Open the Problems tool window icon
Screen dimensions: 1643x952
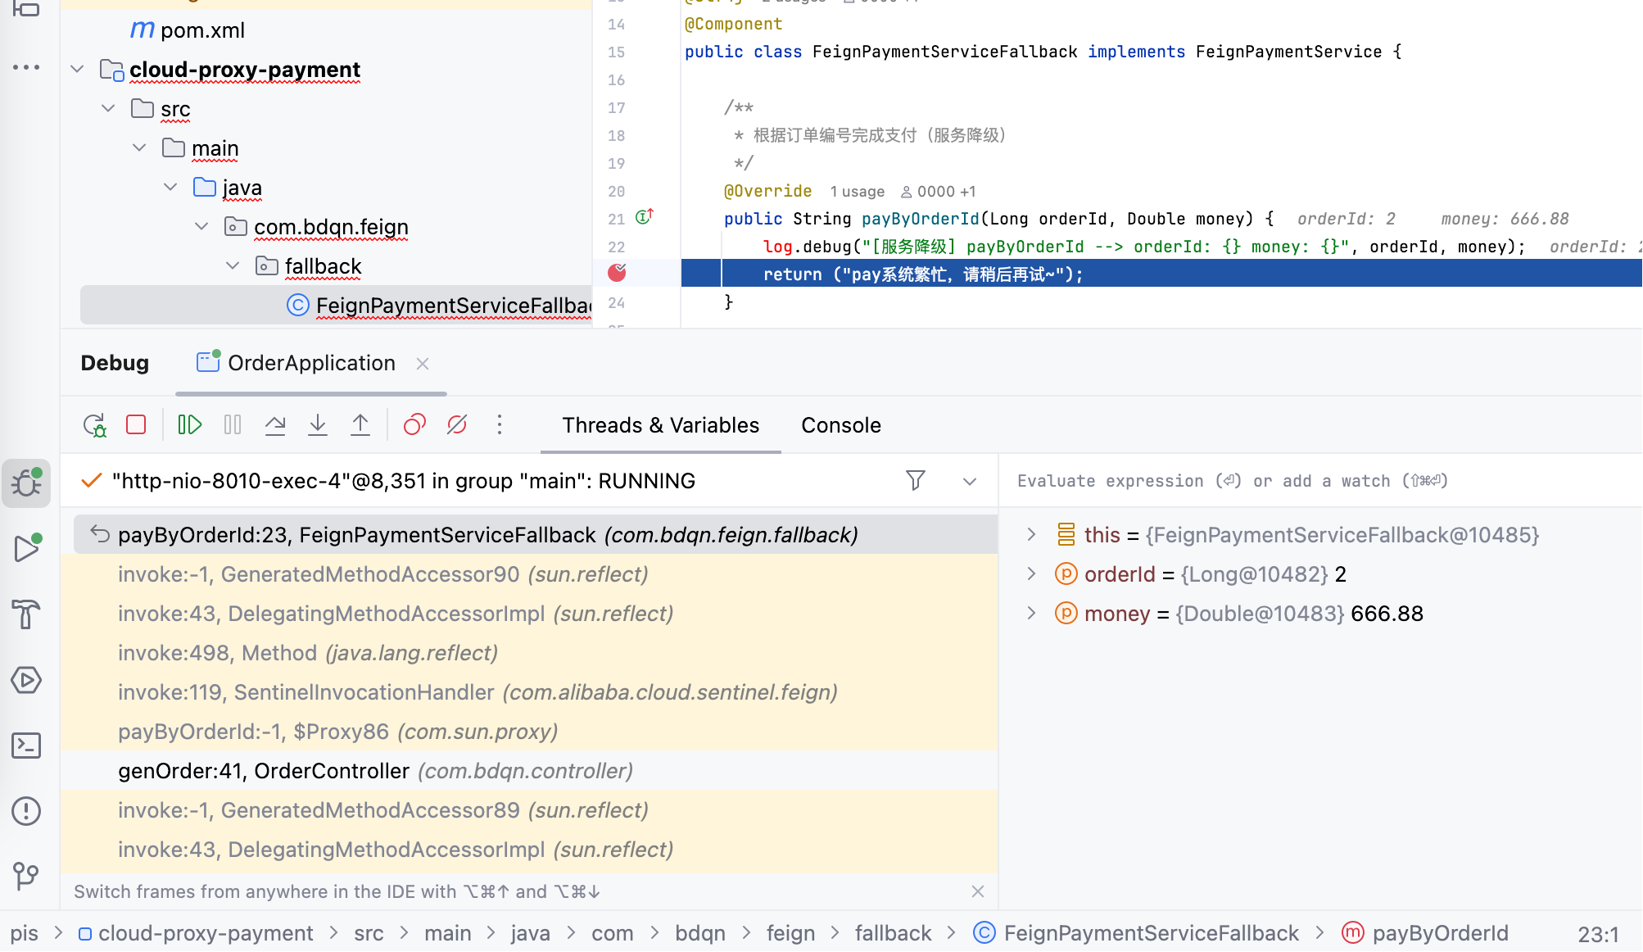point(26,811)
